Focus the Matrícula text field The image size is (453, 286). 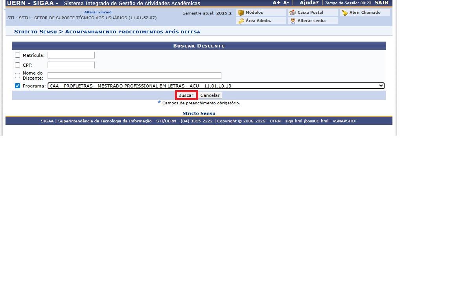pyautogui.click(x=71, y=55)
